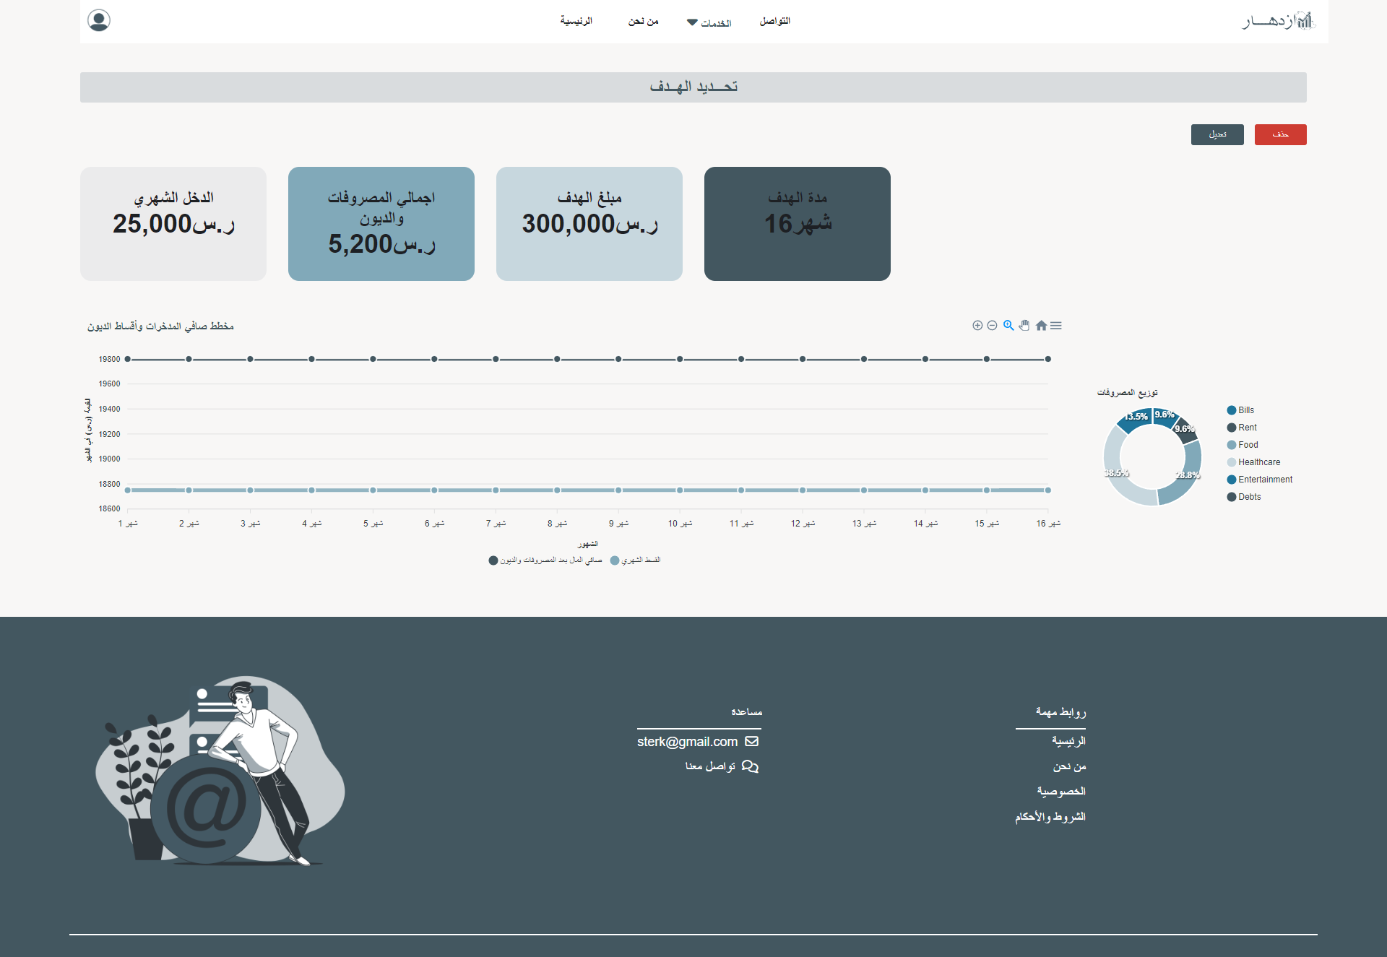
Task: Click the email envelope icon in footer
Action: coord(751,742)
